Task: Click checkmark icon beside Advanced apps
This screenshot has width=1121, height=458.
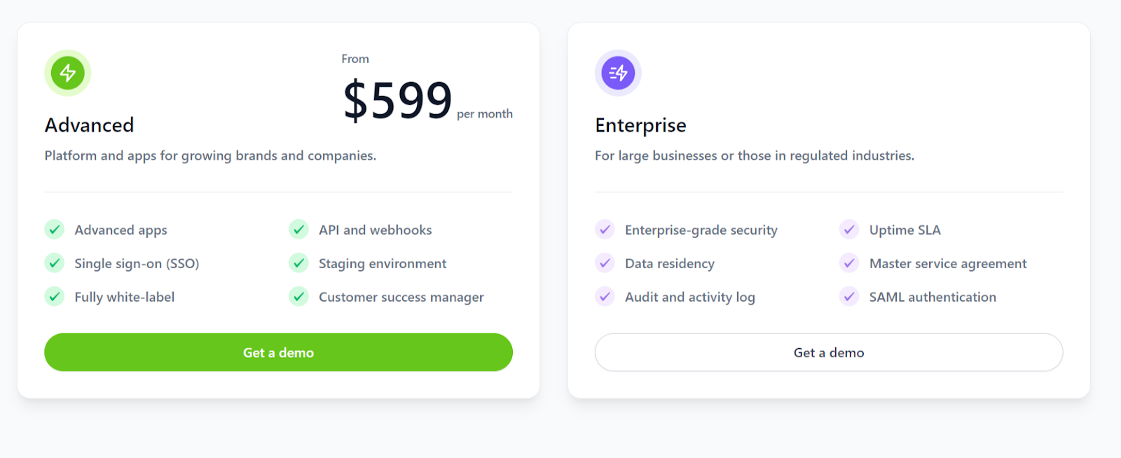Action: pyautogui.click(x=55, y=229)
